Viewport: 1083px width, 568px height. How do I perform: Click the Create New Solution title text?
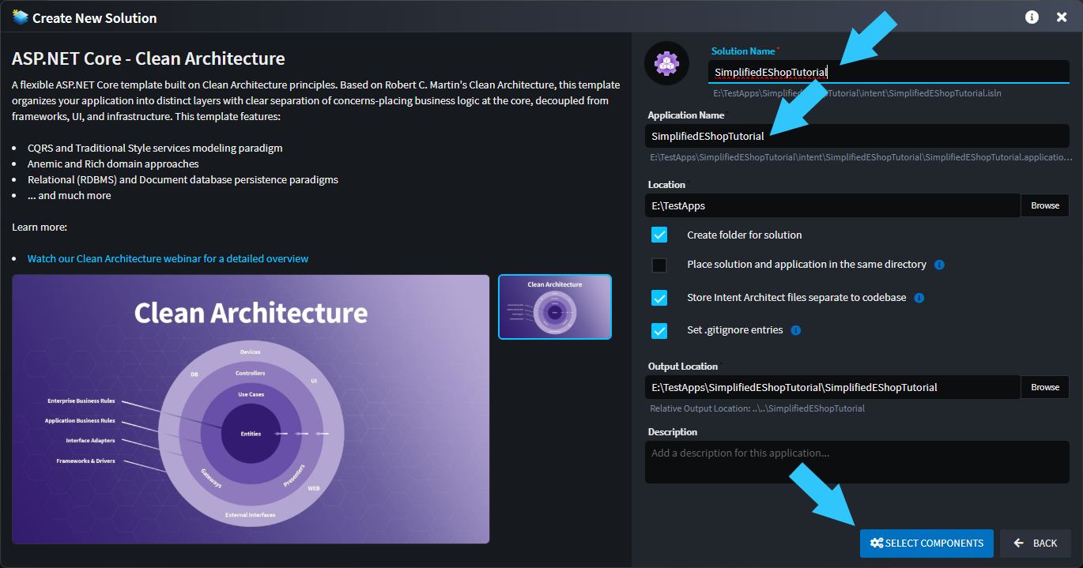pyautogui.click(x=95, y=17)
